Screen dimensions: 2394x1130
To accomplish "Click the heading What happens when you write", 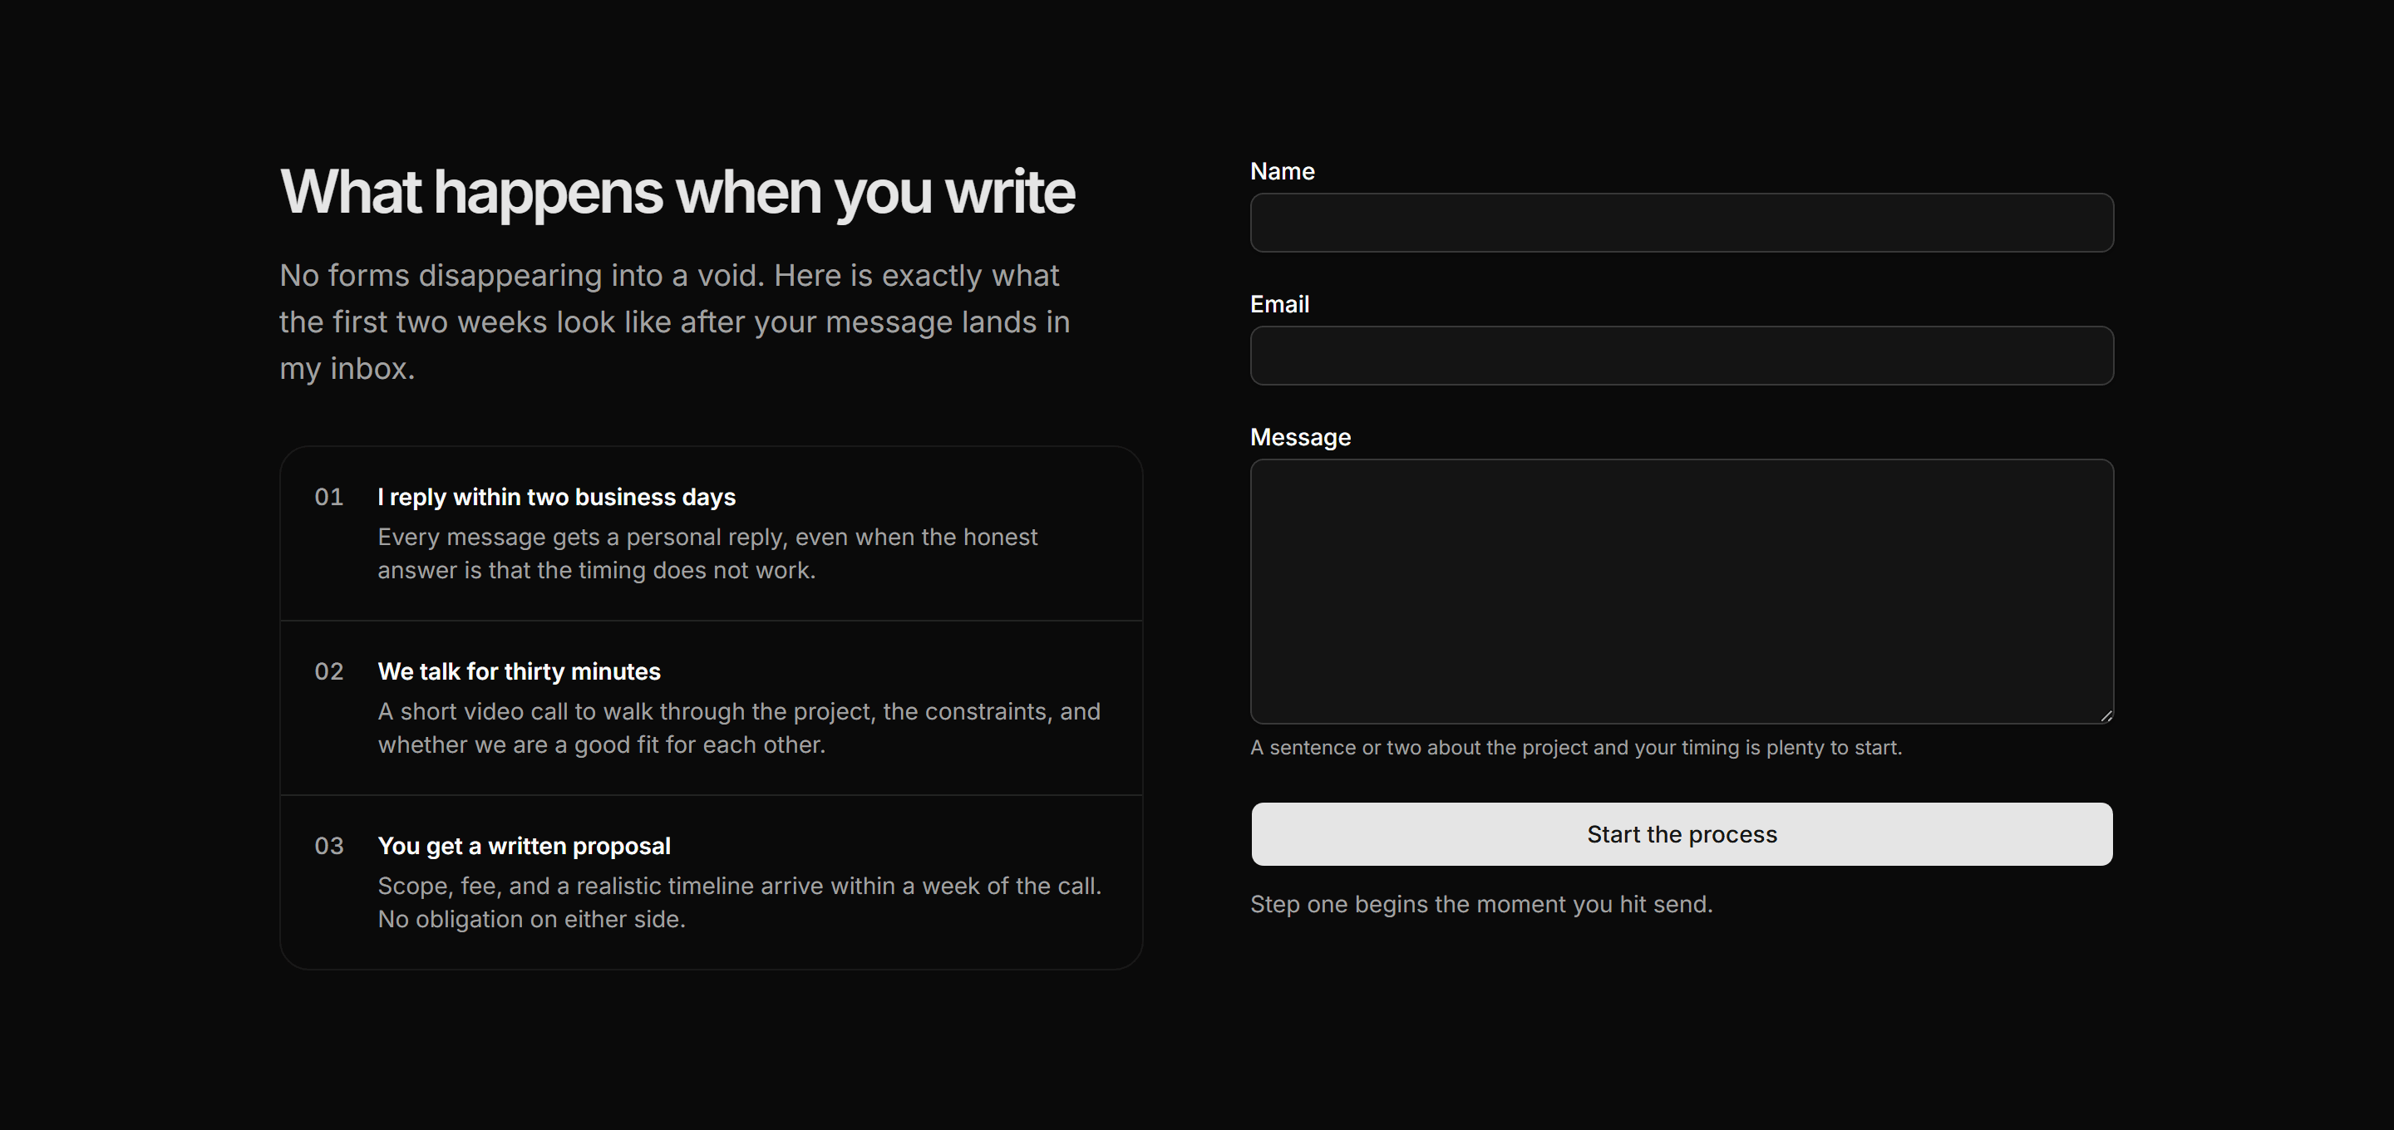I will point(677,193).
